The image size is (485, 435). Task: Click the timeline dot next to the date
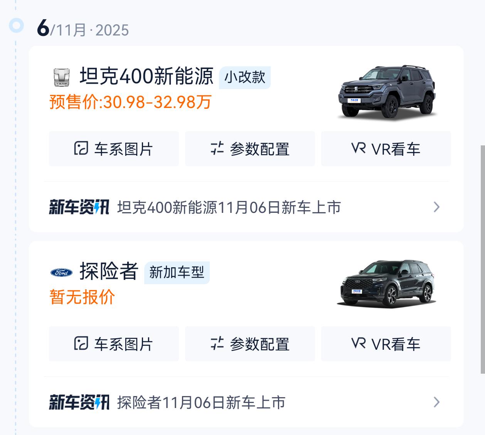pos(15,26)
